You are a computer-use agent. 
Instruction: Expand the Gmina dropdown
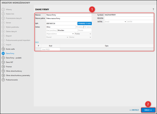(80, 37)
